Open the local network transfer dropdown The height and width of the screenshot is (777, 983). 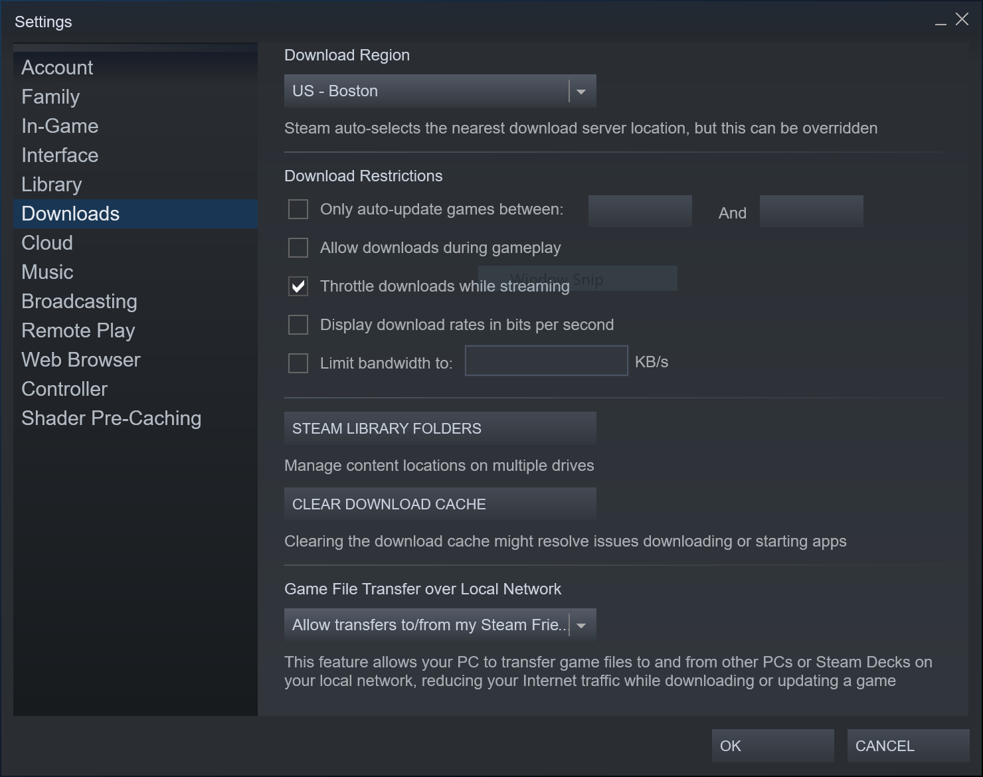pyautogui.click(x=440, y=625)
